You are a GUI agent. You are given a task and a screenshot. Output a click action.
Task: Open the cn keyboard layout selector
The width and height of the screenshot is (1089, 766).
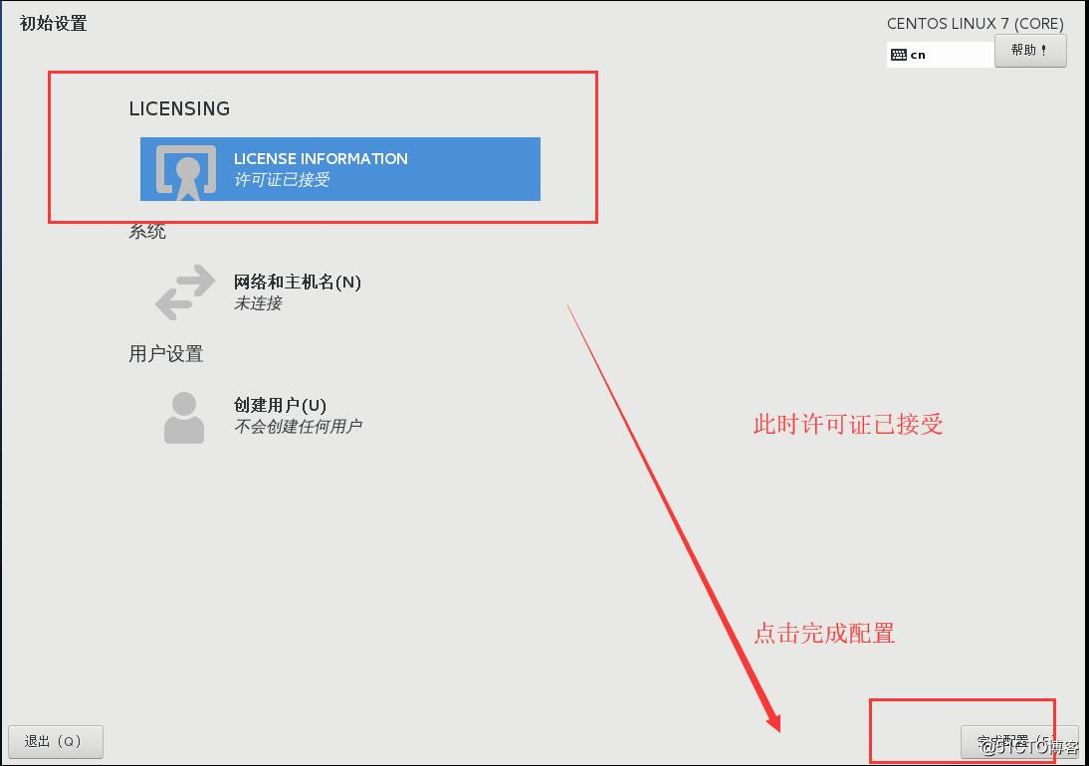(x=937, y=54)
